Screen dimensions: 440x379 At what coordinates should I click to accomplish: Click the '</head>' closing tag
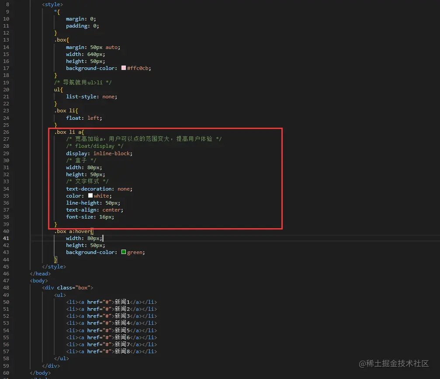(40, 274)
